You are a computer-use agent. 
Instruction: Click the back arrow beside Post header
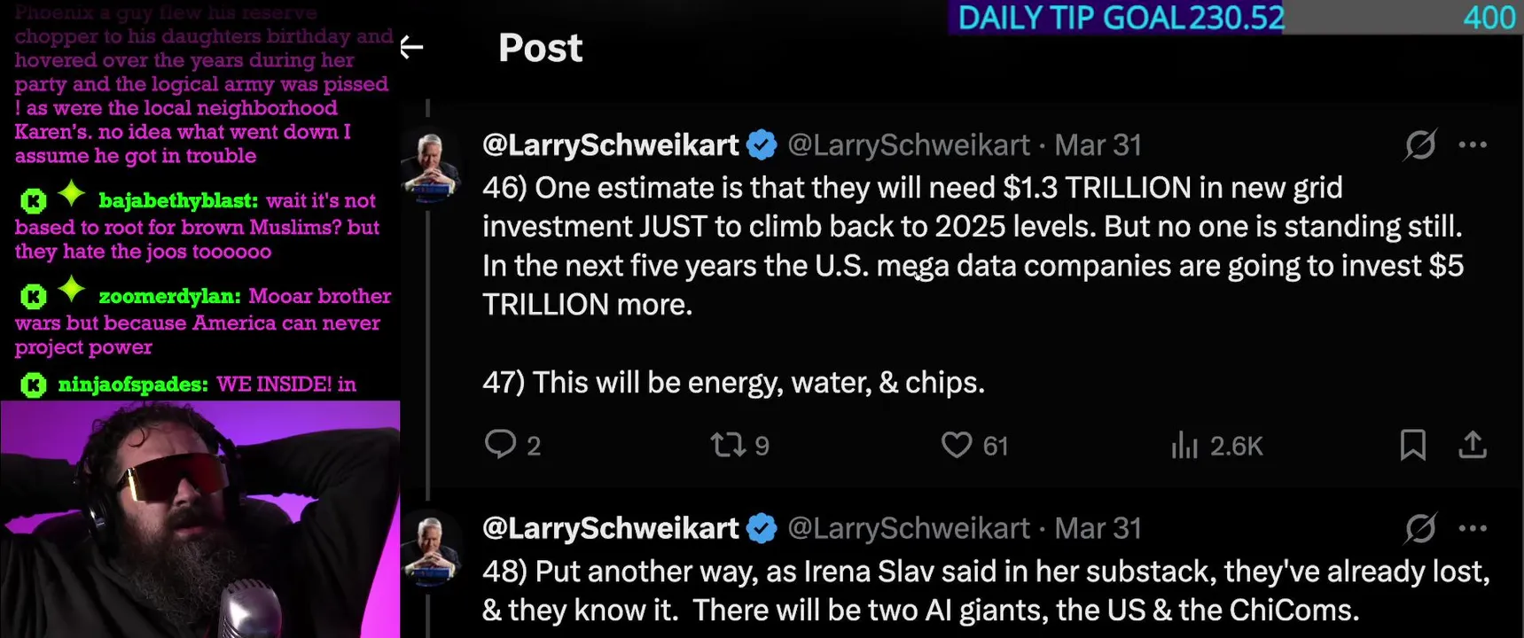point(411,47)
